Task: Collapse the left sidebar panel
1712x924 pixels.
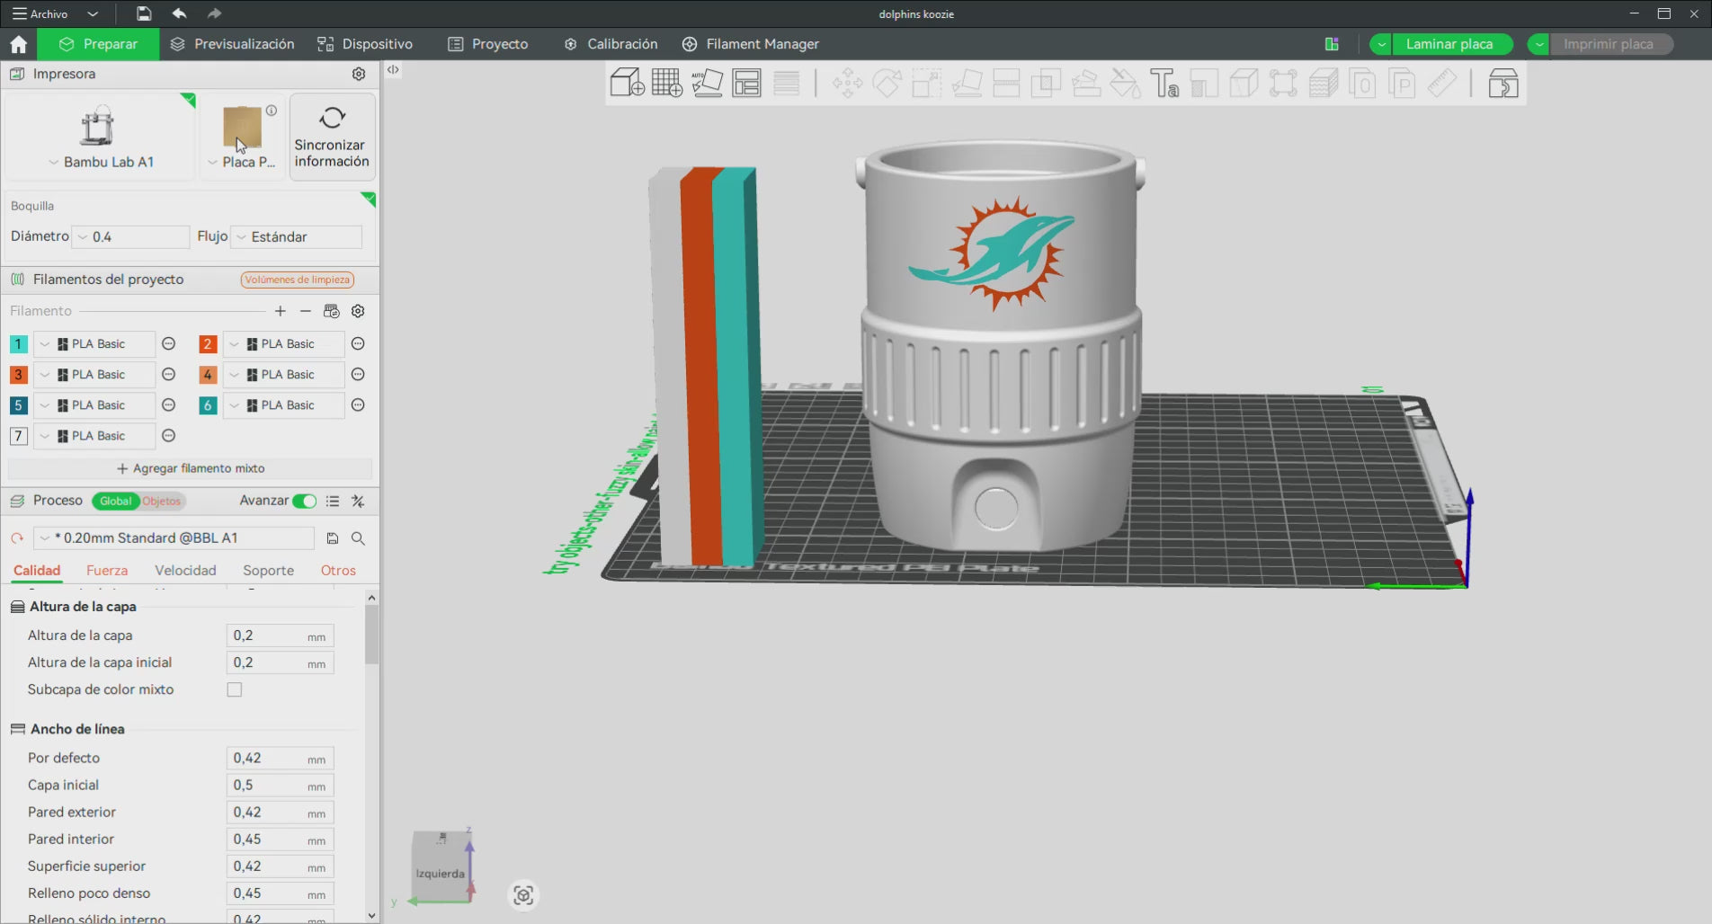Action: [393, 69]
